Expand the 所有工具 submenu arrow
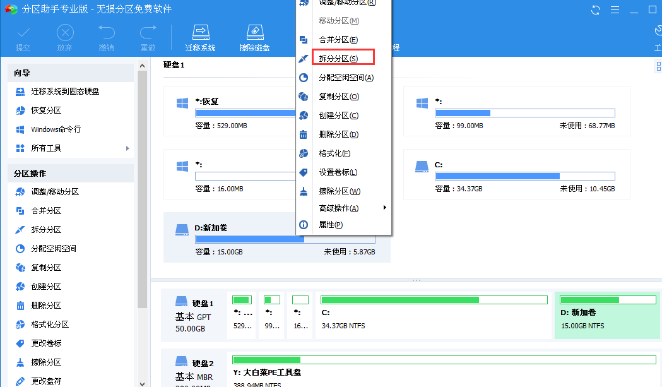The image size is (662, 387). tap(127, 148)
